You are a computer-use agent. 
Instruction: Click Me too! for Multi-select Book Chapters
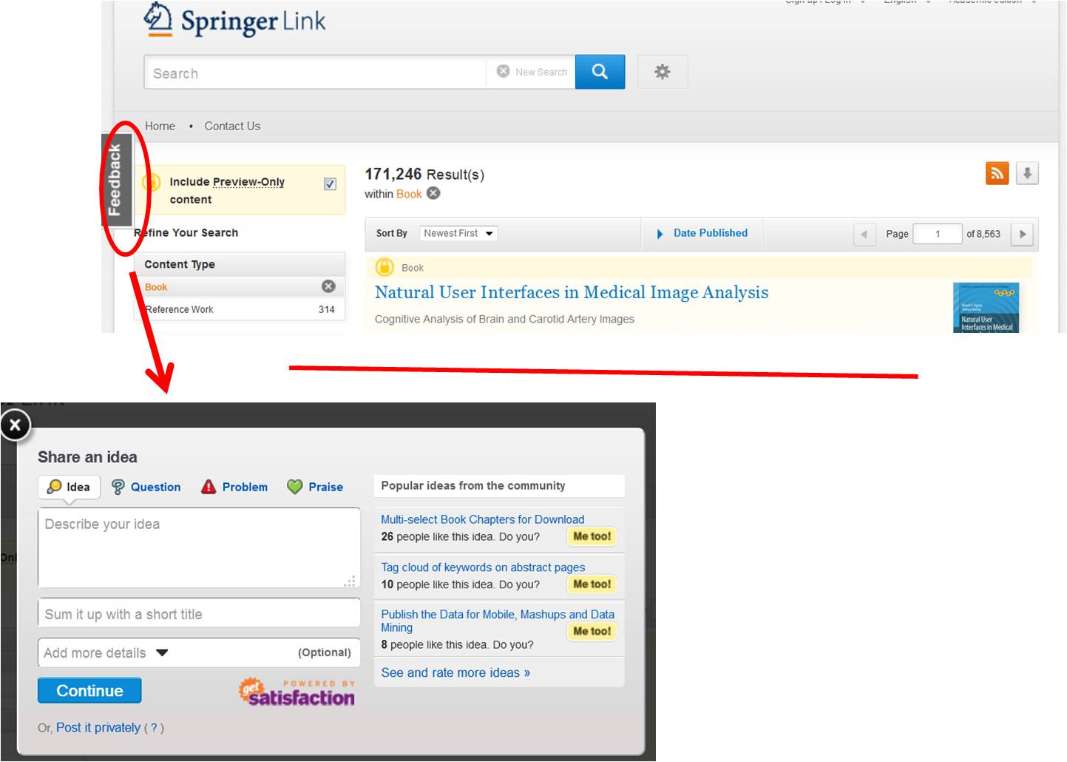pyautogui.click(x=592, y=536)
